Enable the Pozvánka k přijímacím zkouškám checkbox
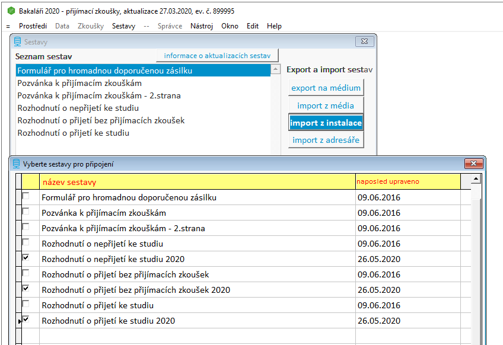Viewport: 503px width, 345px height. [26, 212]
